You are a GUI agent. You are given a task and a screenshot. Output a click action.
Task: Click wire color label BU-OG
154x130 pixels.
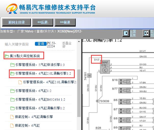pos(143,108)
